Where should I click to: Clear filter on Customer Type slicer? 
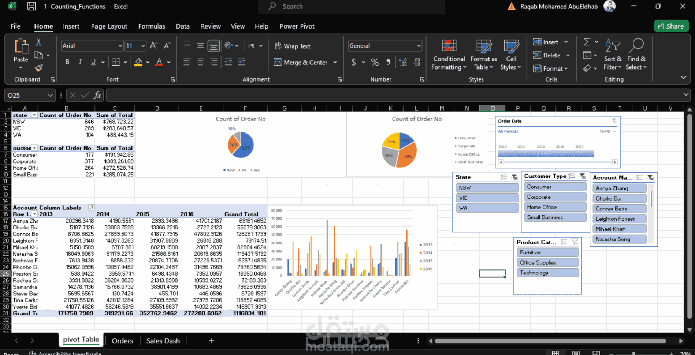click(583, 176)
